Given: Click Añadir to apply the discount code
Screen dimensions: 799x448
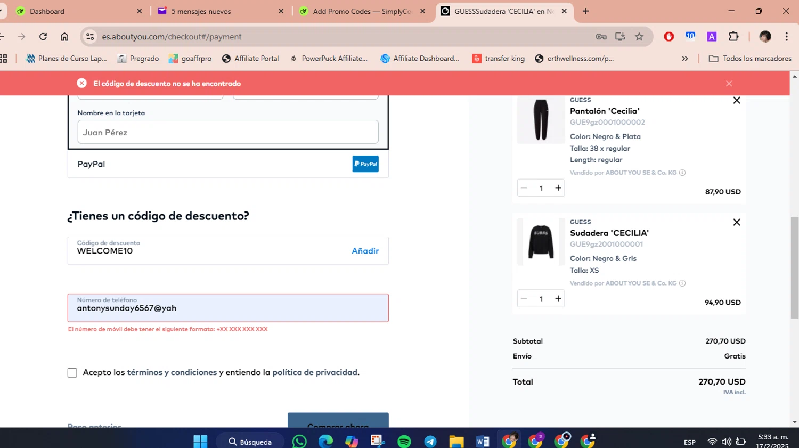Looking at the screenshot, I should (x=365, y=251).
